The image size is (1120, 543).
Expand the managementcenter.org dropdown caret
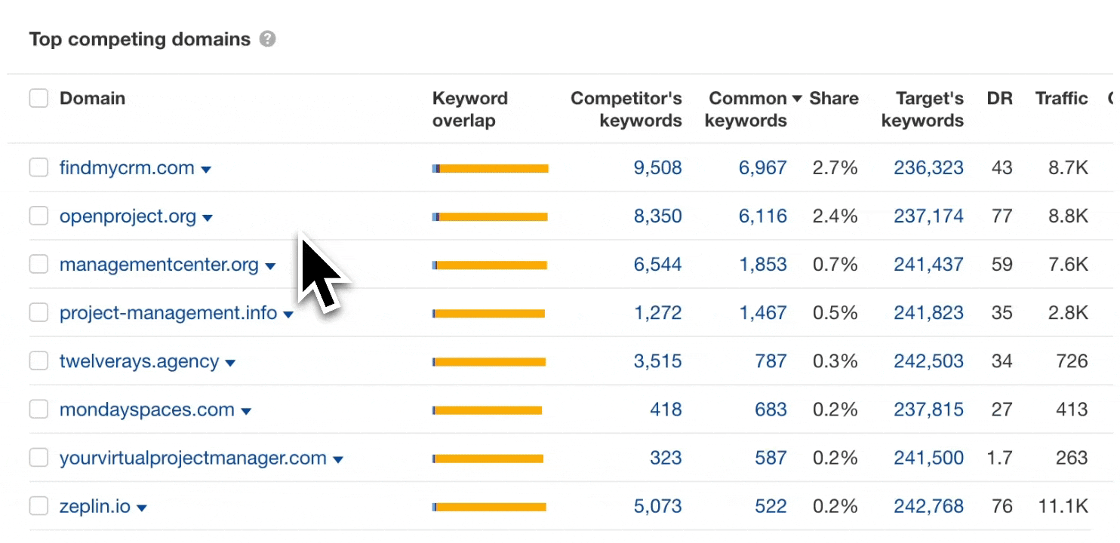tap(270, 266)
